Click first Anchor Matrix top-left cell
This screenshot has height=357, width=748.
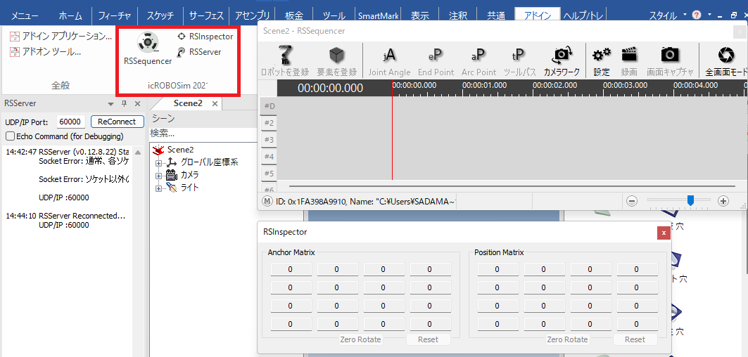[291, 269]
